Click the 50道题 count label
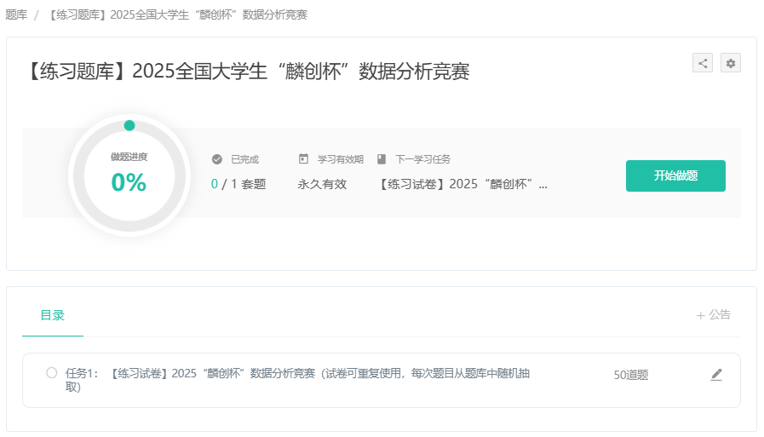The height and width of the screenshot is (437, 764). [631, 375]
